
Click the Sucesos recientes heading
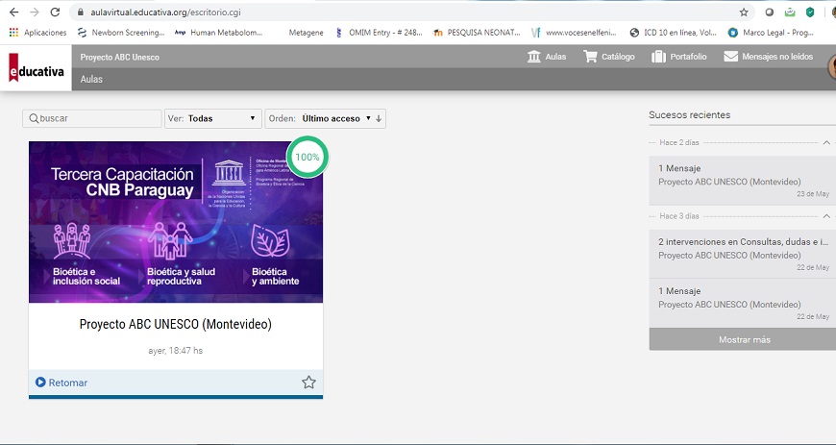pyautogui.click(x=689, y=114)
